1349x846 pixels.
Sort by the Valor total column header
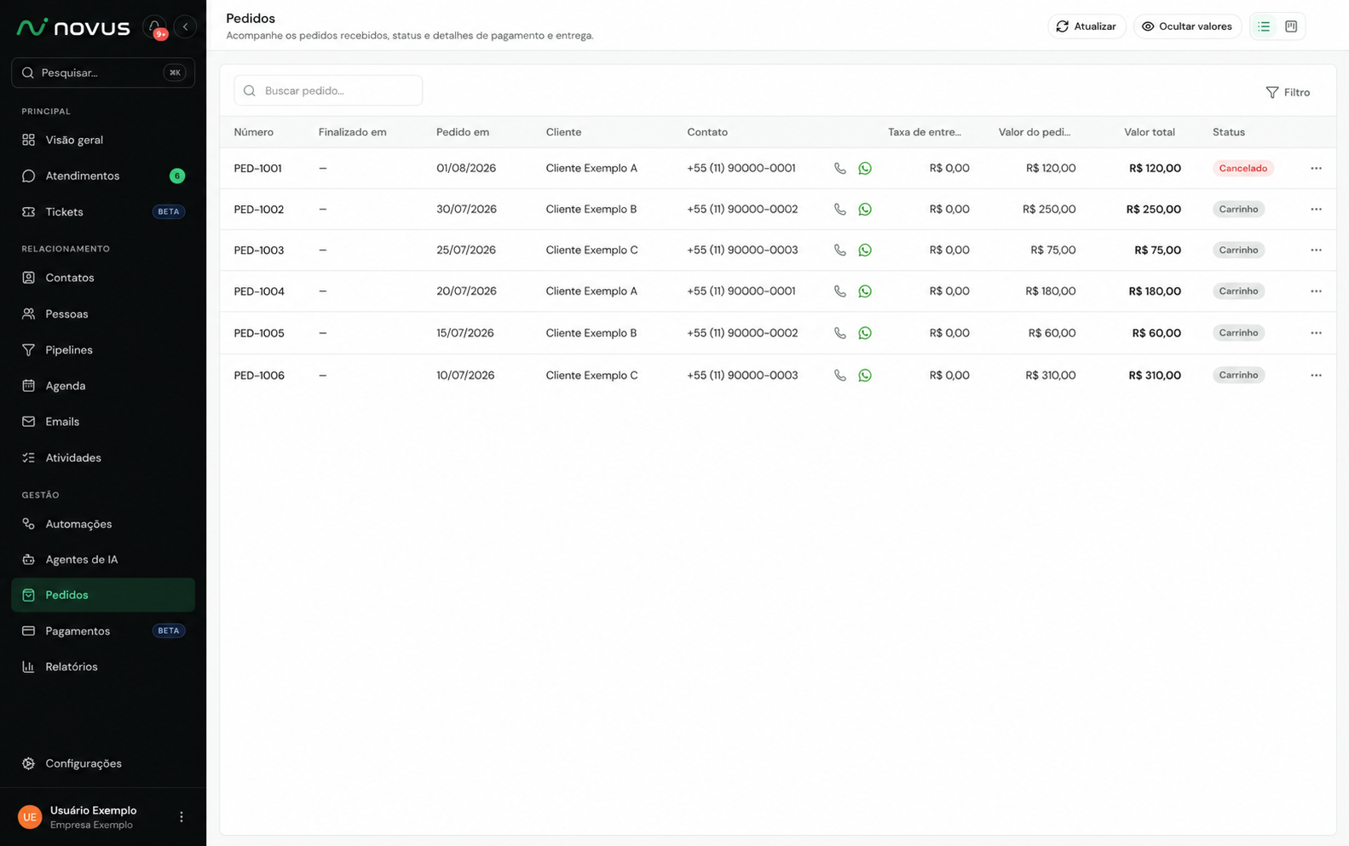coord(1150,132)
